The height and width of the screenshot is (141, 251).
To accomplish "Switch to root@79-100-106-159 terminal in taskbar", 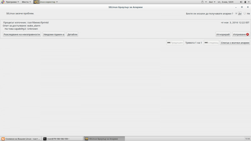I will click(62, 139).
